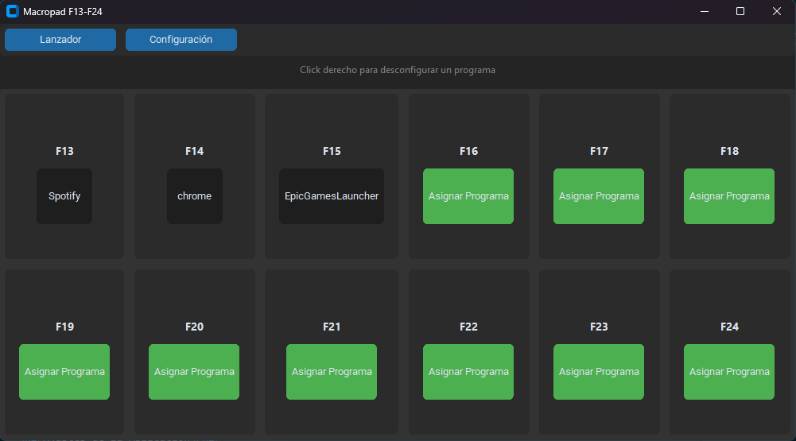Image resolution: width=796 pixels, height=441 pixels.
Task: Click the Macropad app icon in title bar
Action: 12,11
